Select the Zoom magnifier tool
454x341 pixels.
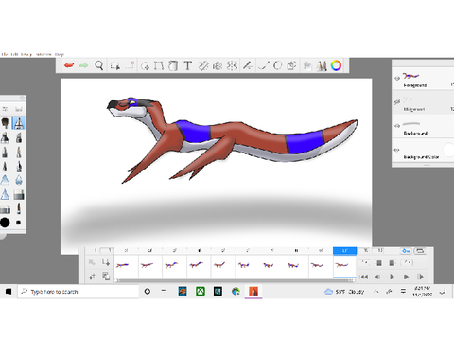99,65
